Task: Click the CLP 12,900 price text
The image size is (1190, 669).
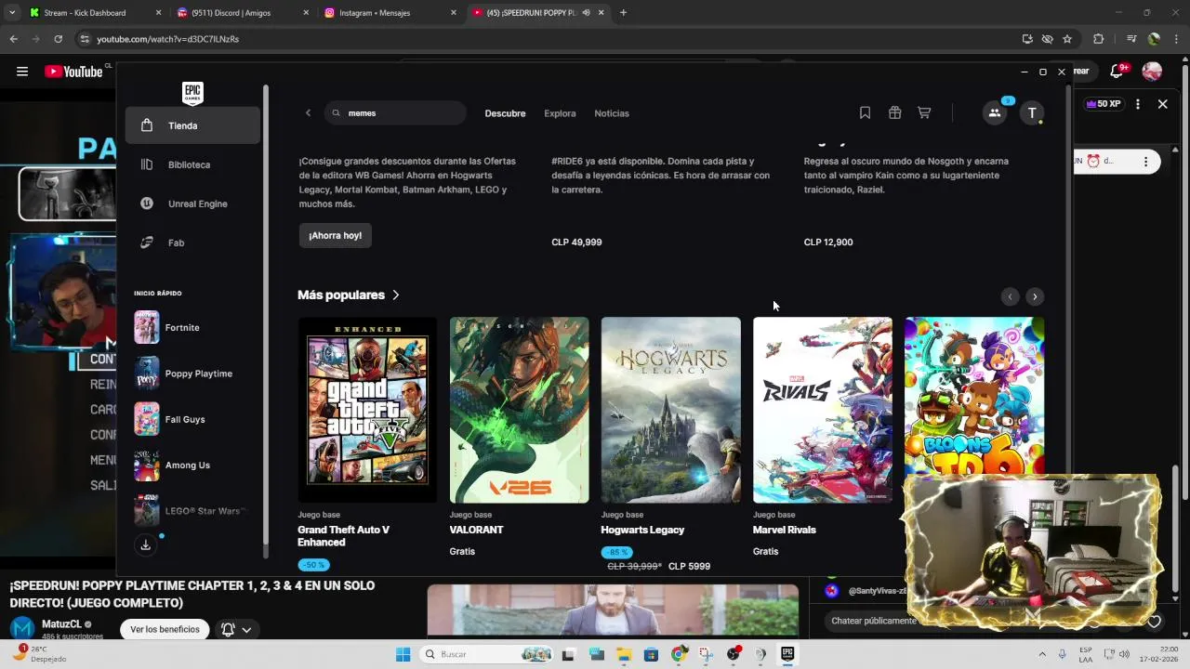Action: [828, 243]
